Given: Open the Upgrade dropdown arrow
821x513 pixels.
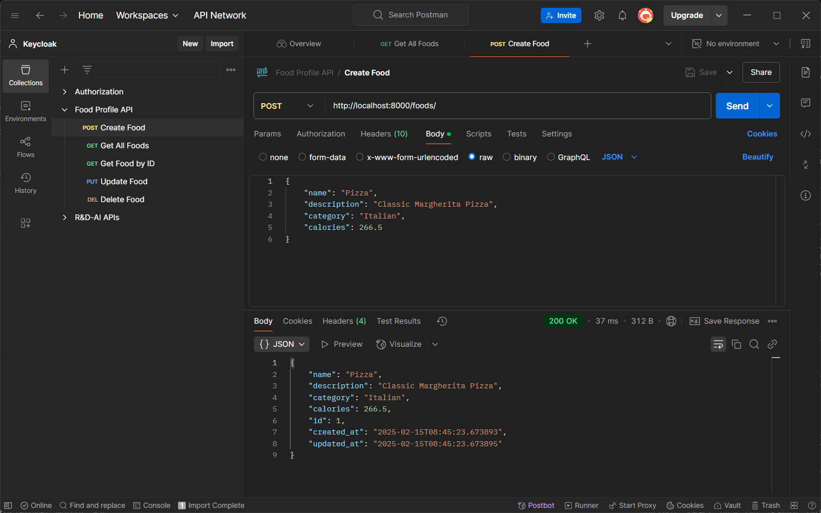Looking at the screenshot, I should point(719,15).
